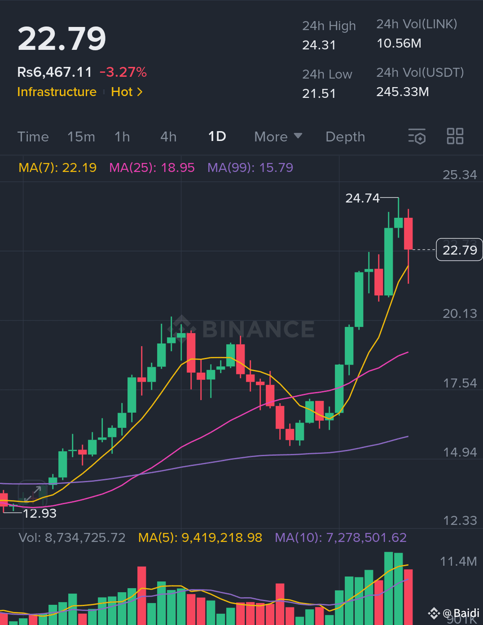Tap the expand chart arrows icon
Viewport: 483px width, 625px height.
point(32,493)
